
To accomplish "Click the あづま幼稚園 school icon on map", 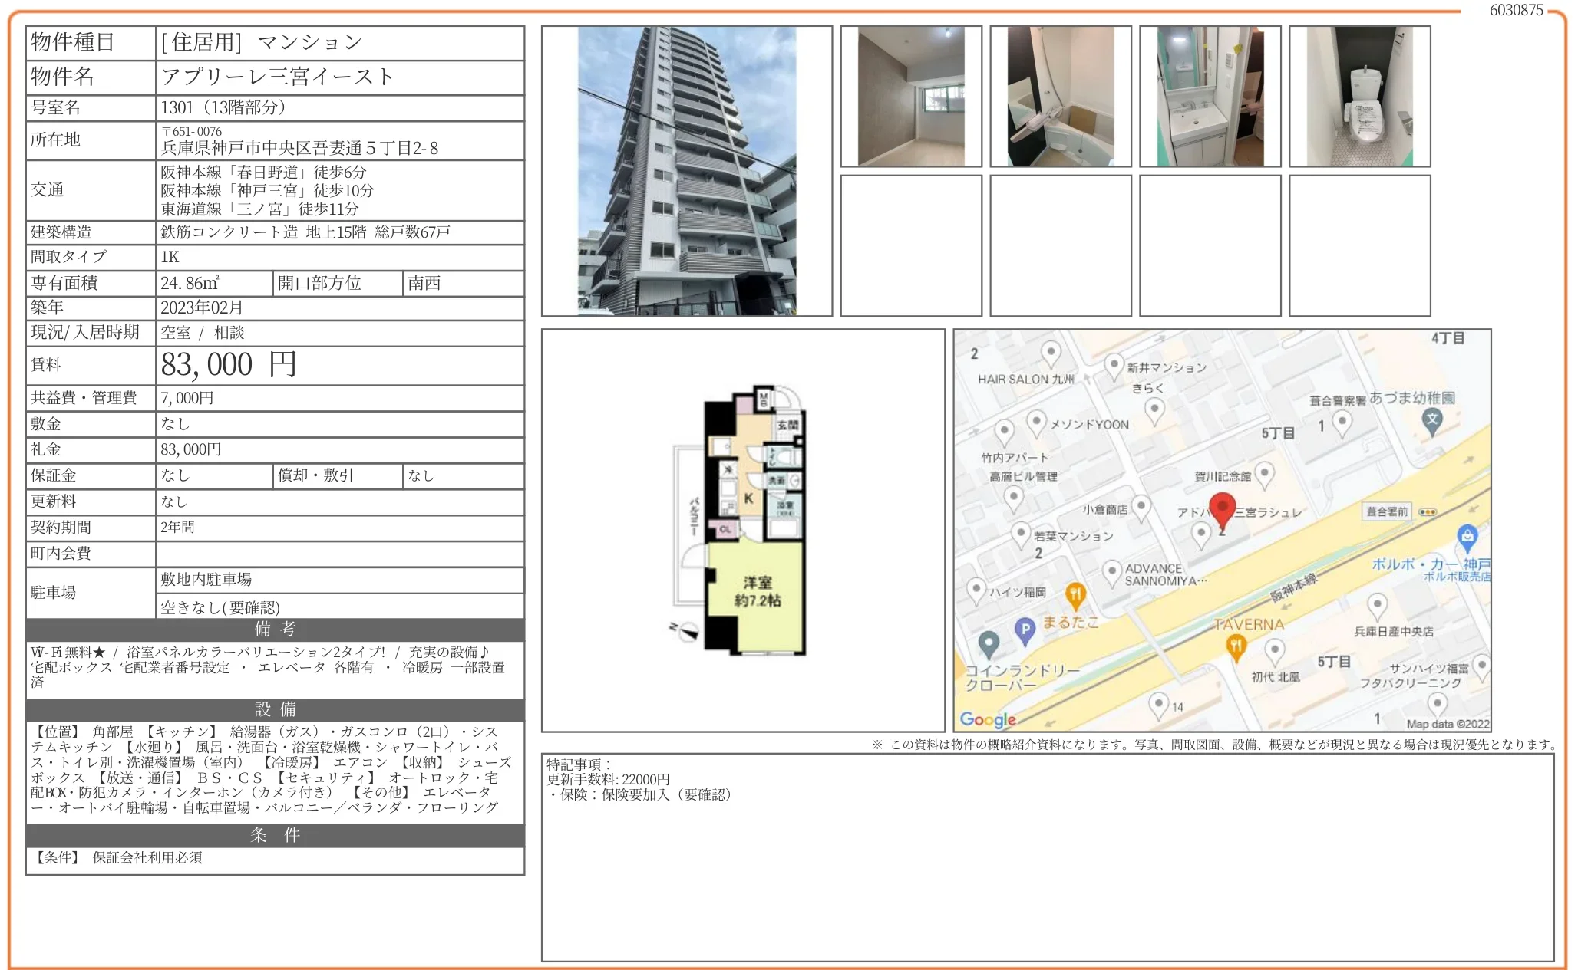I will 1431,419.
